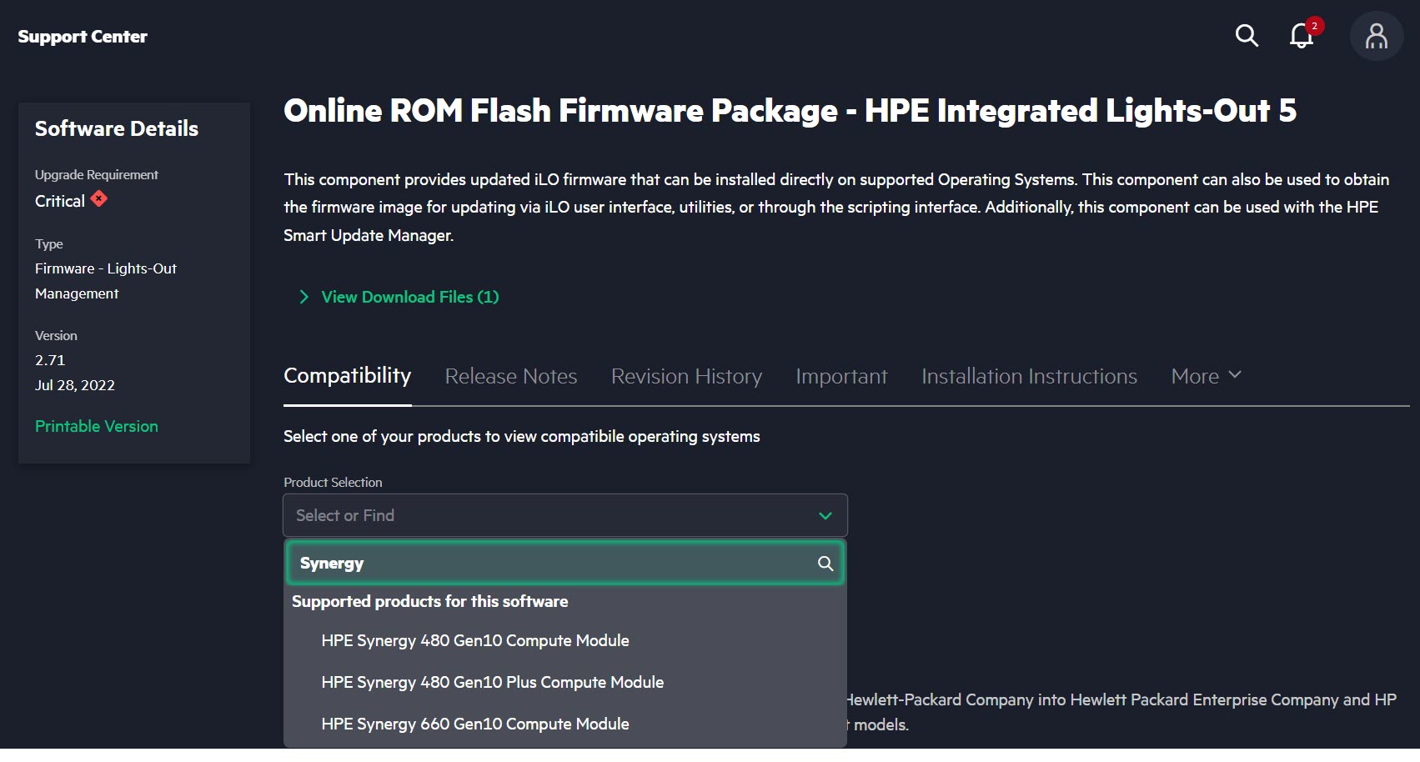Viewport: 1420px width, 762px height.
Task: Switch to the Release Notes tab
Action: pos(510,376)
